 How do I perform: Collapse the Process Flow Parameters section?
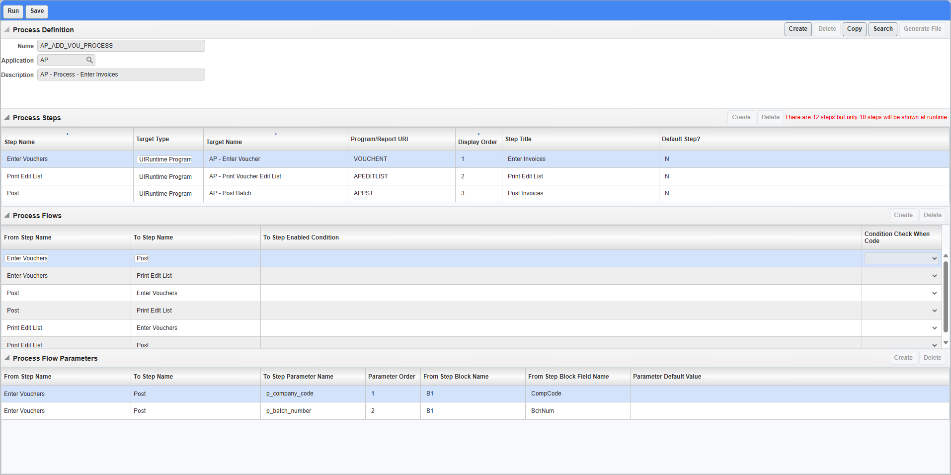(x=7, y=358)
